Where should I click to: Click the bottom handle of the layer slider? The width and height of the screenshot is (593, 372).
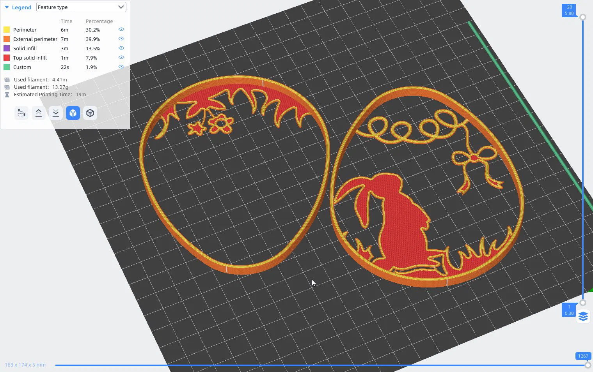point(583,303)
